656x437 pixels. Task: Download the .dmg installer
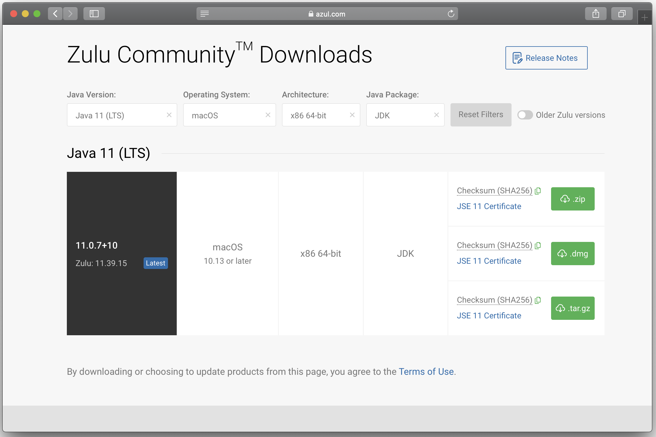[572, 253]
